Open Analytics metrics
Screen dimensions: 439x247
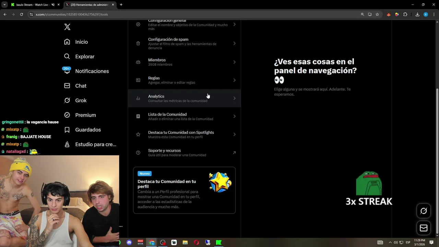tap(185, 98)
